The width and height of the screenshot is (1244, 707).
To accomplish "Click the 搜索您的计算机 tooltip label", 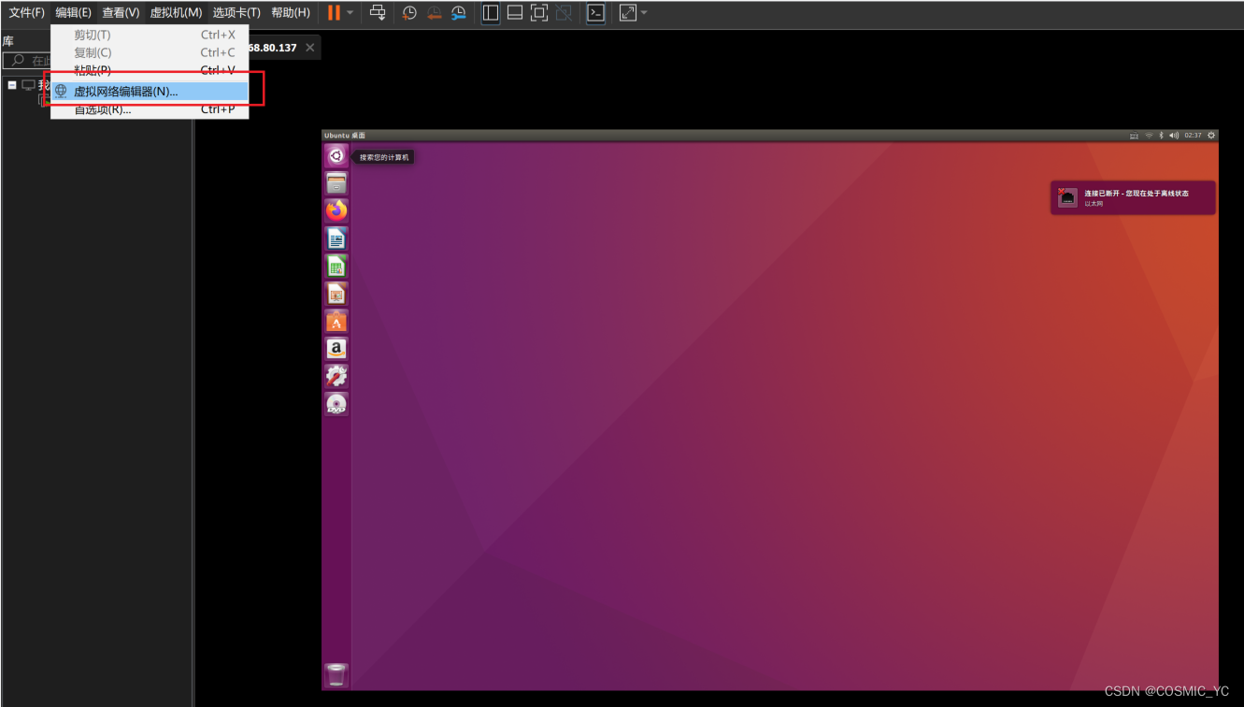I will pyautogui.click(x=384, y=157).
